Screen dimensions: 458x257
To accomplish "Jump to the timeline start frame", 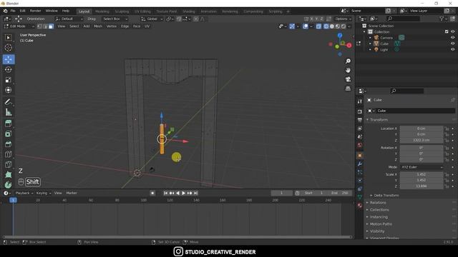I will click(165, 193).
